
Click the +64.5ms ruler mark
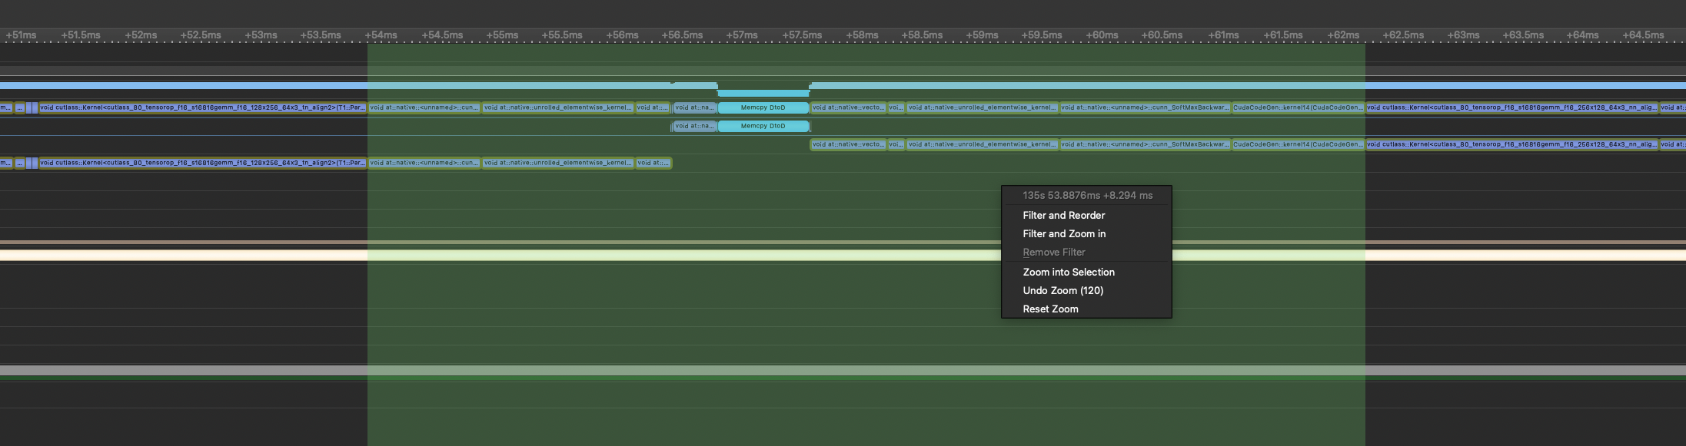[x=1643, y=35]
